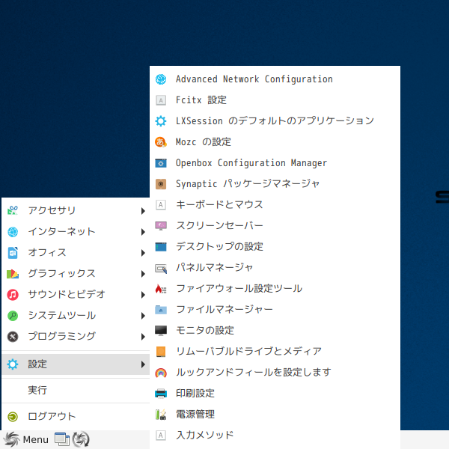This screenshot has width=449, height=449.
Task: Click the システムツール green icon
Action: 13,316
